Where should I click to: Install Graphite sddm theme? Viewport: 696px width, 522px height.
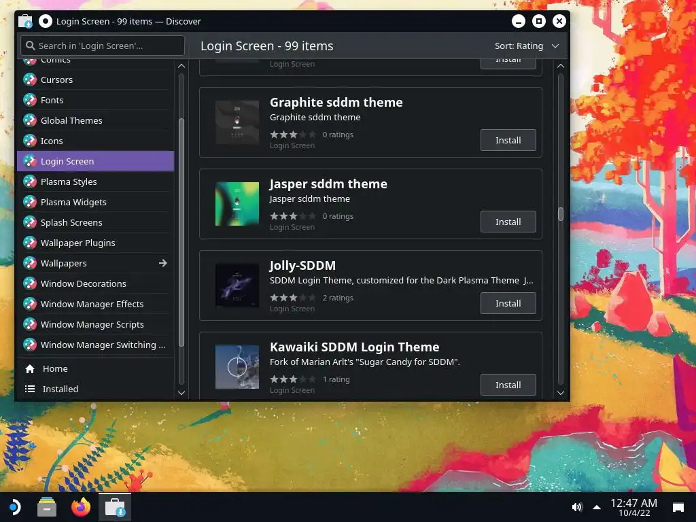tap(508, 140)
